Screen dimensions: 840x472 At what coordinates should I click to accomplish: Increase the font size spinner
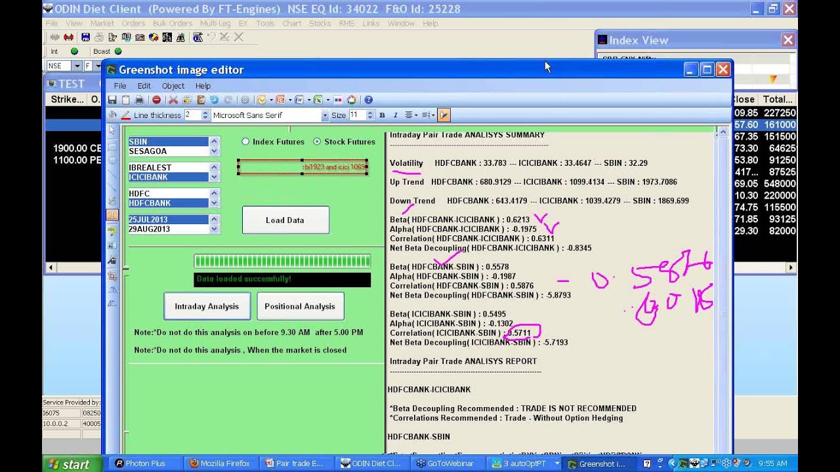(370, 113)
